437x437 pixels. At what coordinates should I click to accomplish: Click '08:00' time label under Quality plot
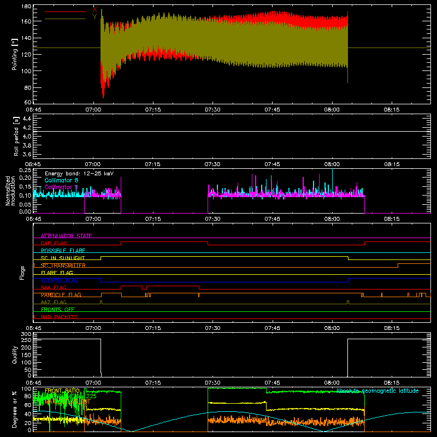[x=332, y=383]
